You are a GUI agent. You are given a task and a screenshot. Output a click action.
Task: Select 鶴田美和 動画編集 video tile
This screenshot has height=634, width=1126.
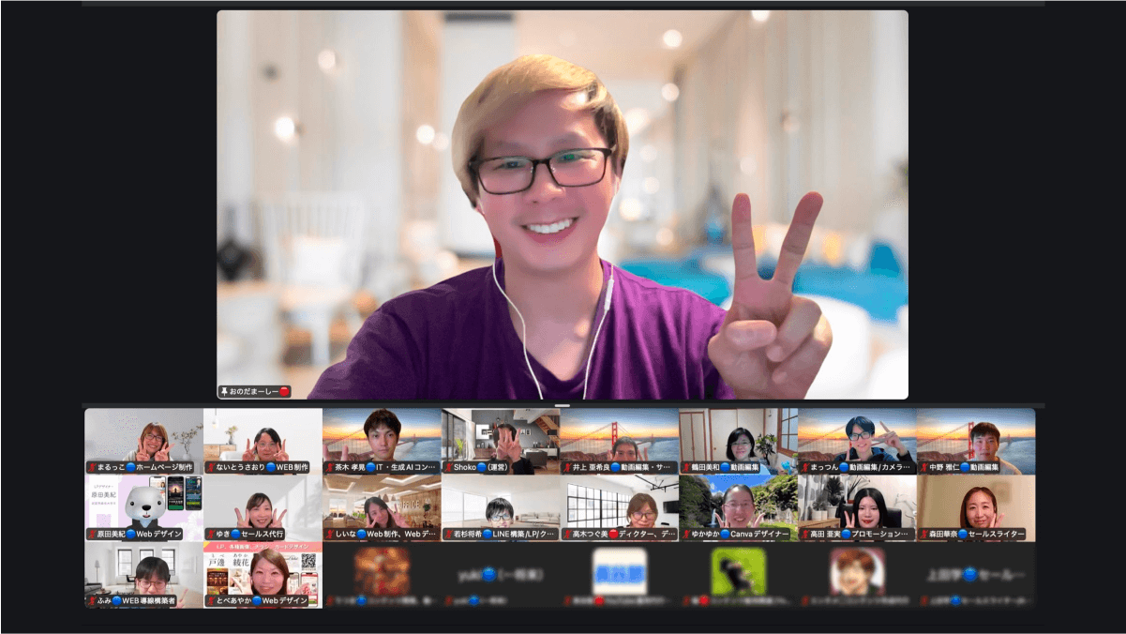(x=738, y=436)
